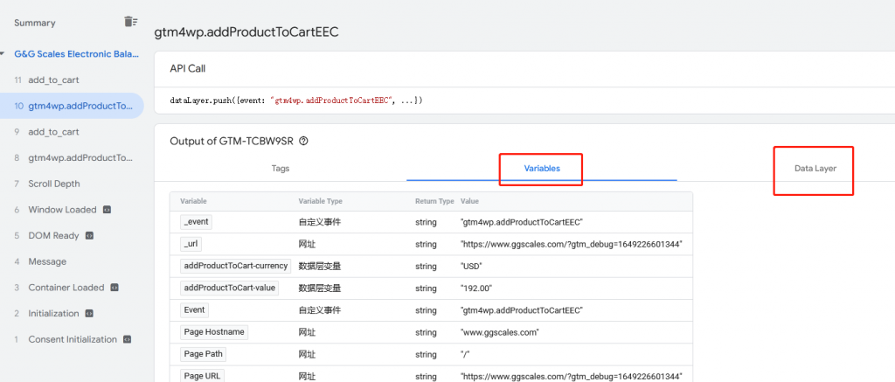The width and height of the screenshot is (895, 382).
Task: Switch to the Variables tab
Action: point(542,169)
